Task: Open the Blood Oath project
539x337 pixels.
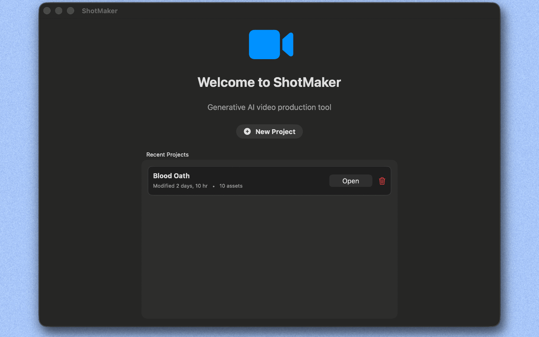Action: [350, 180]
